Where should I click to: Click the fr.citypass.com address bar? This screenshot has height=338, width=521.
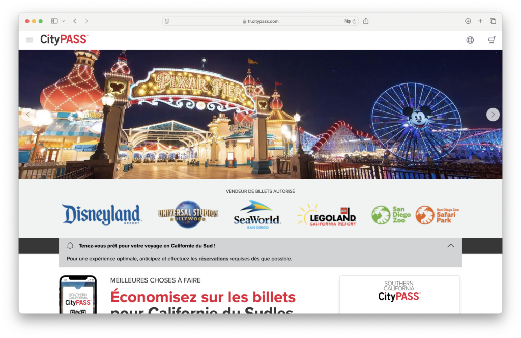point(260,21)
